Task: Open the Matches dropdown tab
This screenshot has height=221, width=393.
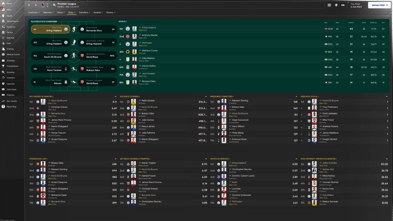Action: coord(49,13)
